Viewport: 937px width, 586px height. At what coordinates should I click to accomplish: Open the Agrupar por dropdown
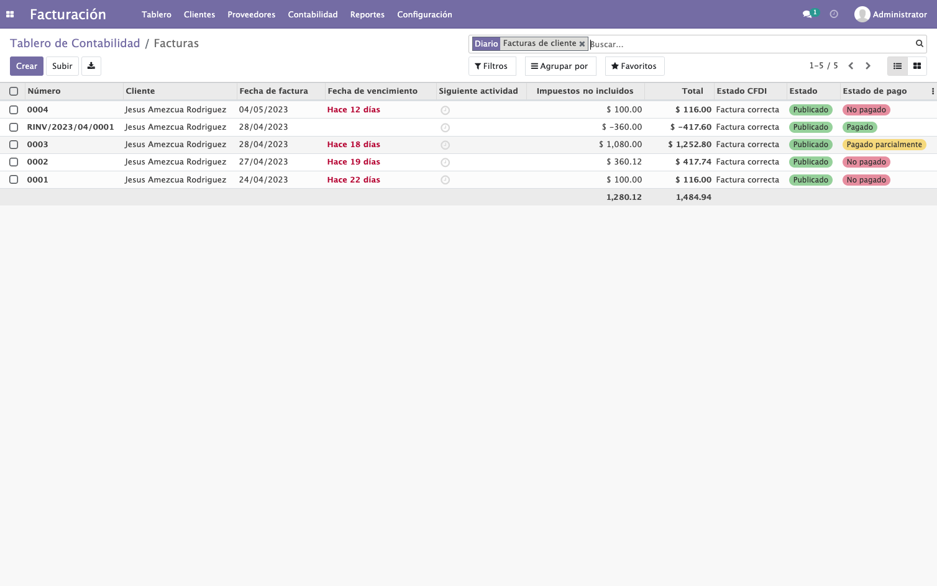click(x=560, y=66)
